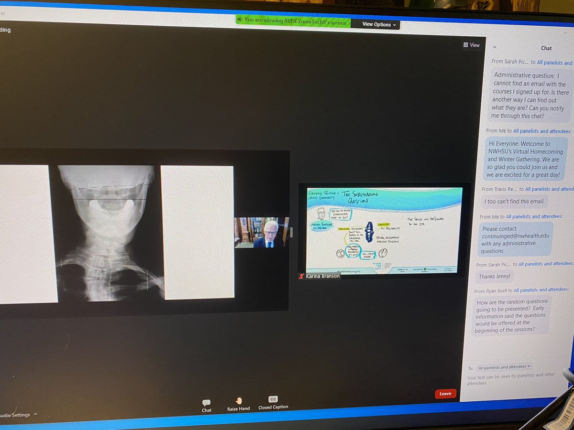This screenshot has width=574, height=430.
Task: Click the continuinged@nwhealth.edu contact message
Action: (x=515, y=240)
